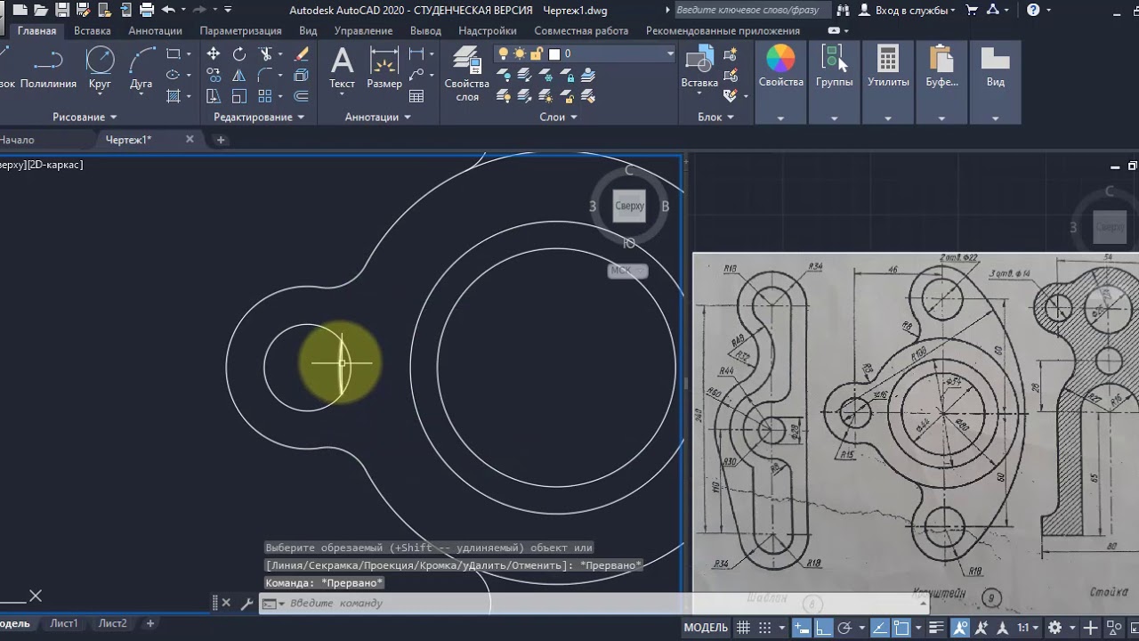
Task: Choose the Hatch tool icon
Action: pyautogui.click(x=174, y=96)
